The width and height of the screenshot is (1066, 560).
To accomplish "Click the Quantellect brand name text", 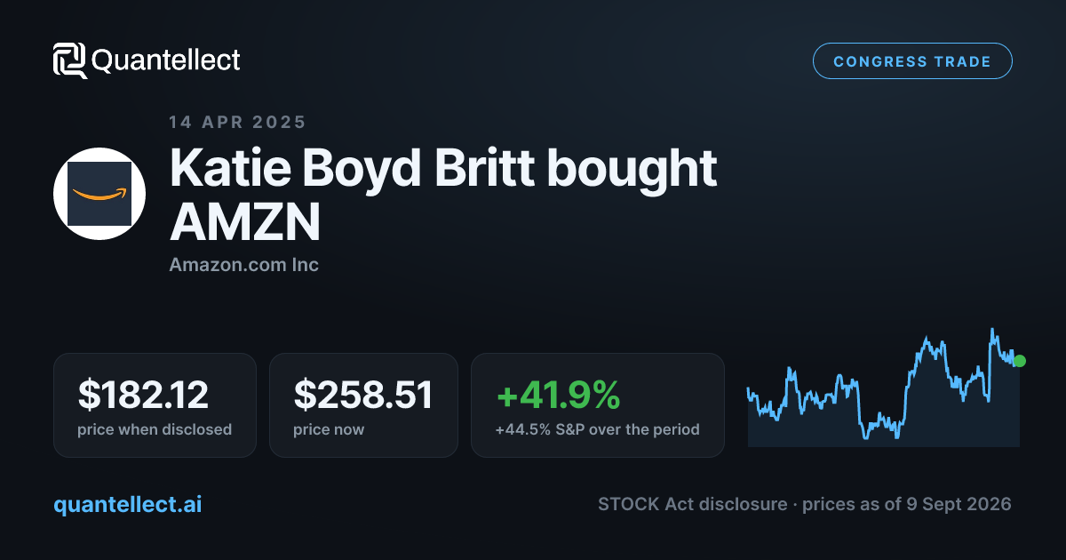I will [x=166, y=60].
